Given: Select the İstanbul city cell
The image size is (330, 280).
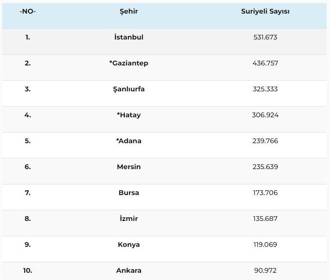Looking at the screenshot, I should pyautogui.click(x=129, y=37).
